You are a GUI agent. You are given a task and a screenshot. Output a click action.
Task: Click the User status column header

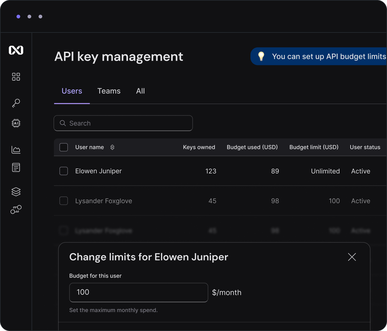(365, 147)
